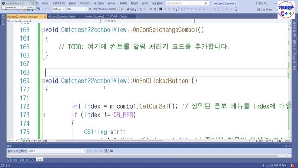298x168 pixels.
Task: Click the ShowMode button in the overlay
Action: [x=10, y=7]
